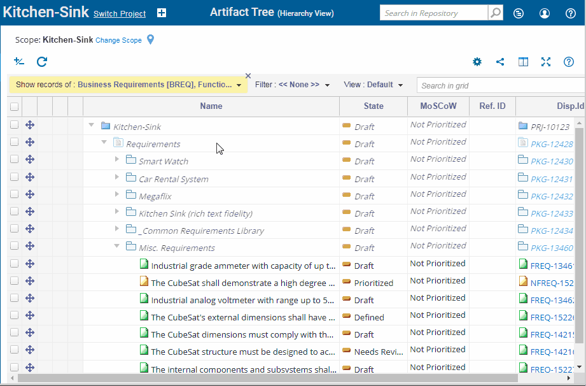
Task: Collapse the Kitchen-Sink tree node
Action: click(x=91, y=125)
